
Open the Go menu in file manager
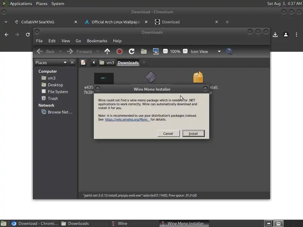point(78,41)
